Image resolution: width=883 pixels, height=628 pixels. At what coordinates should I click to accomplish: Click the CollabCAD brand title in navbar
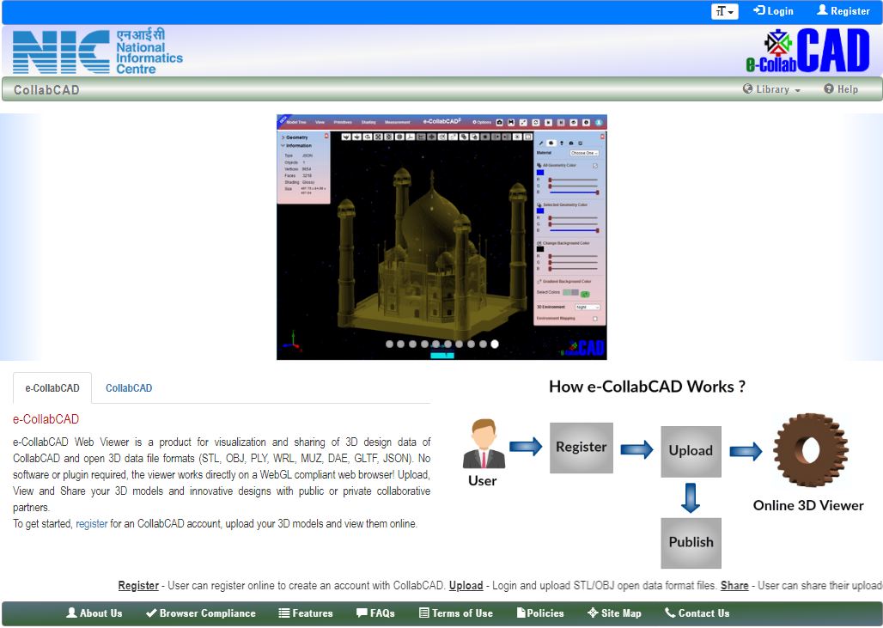tap(46, 89)
